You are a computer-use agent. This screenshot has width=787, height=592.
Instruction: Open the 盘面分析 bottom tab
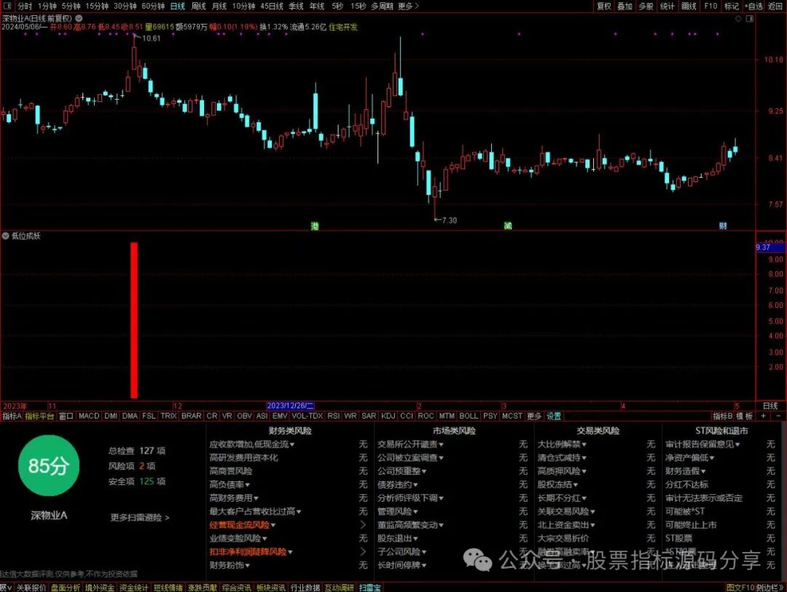pyautogui.click(x=66, y=588)
